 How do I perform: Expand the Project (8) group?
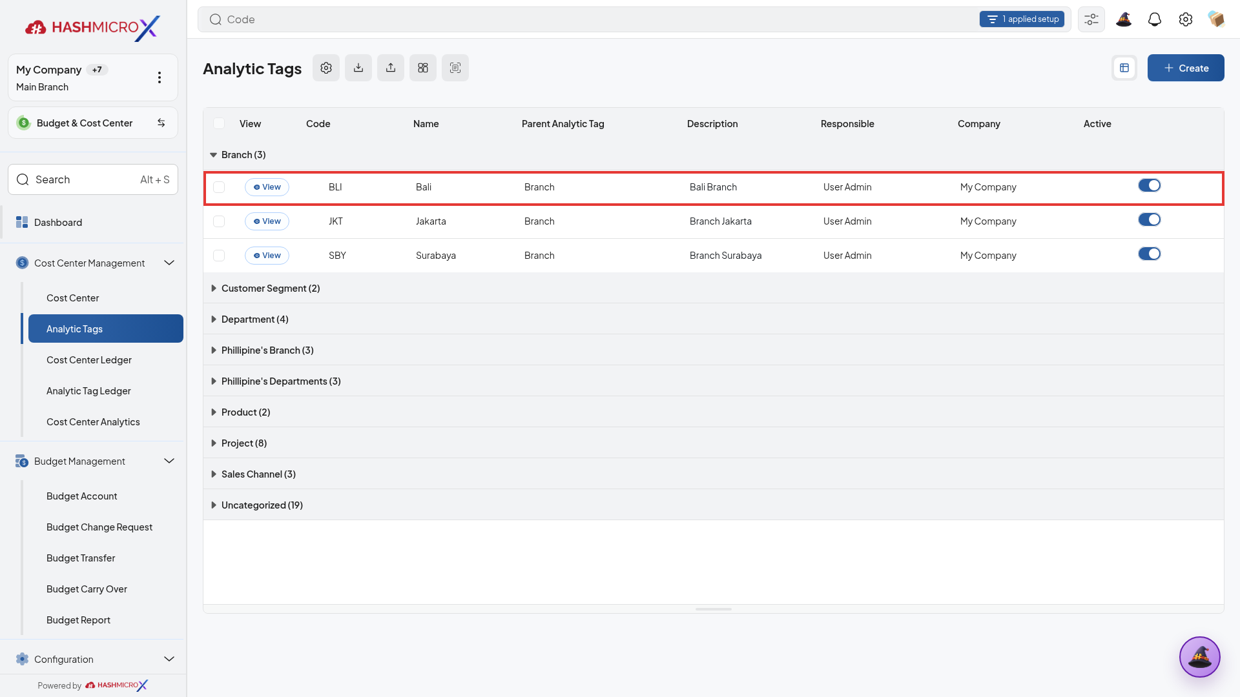[213, 443]
